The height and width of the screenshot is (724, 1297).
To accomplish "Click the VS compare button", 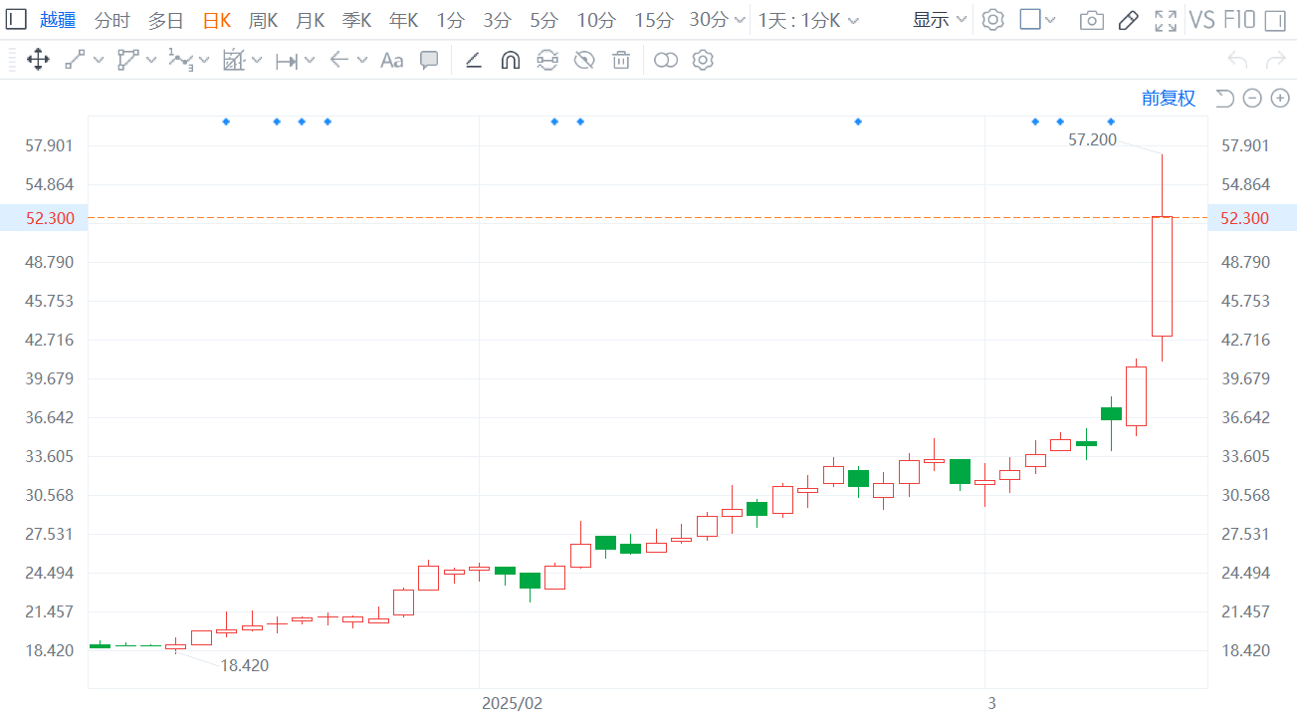I will click(x=1201, y=20).
